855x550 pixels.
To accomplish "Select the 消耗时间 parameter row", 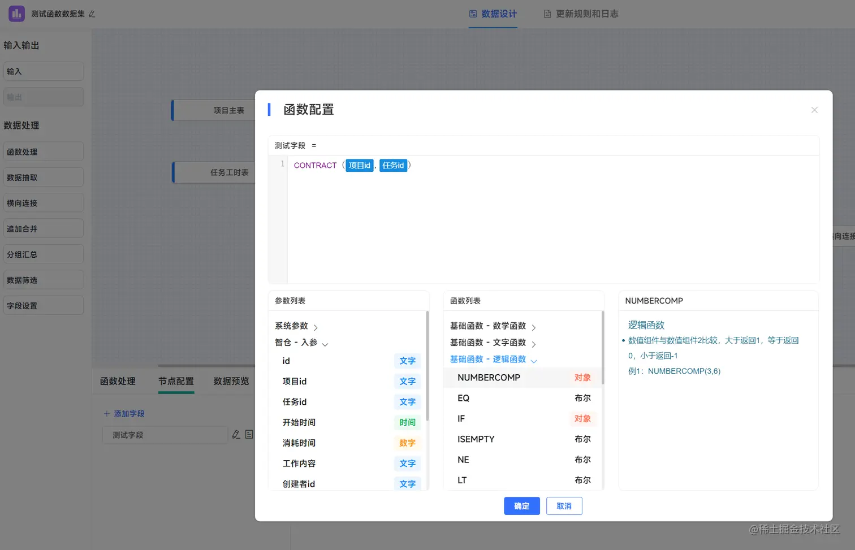I will [x=348, y=443].
